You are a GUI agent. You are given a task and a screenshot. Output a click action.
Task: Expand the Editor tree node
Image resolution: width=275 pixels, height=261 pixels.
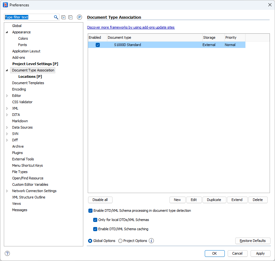click(7, 96)
